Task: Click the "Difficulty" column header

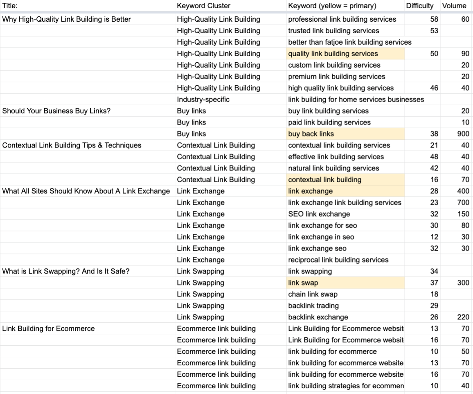Action: (x=419, y=6)
